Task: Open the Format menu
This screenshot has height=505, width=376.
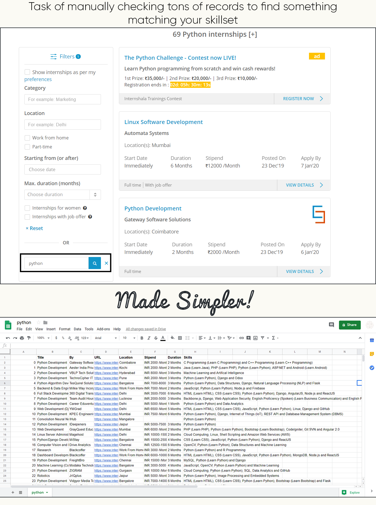Action: pos(65,329)
